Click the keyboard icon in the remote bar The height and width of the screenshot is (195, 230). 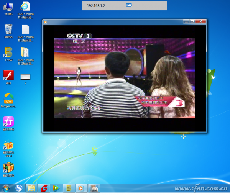pos(129,5)
